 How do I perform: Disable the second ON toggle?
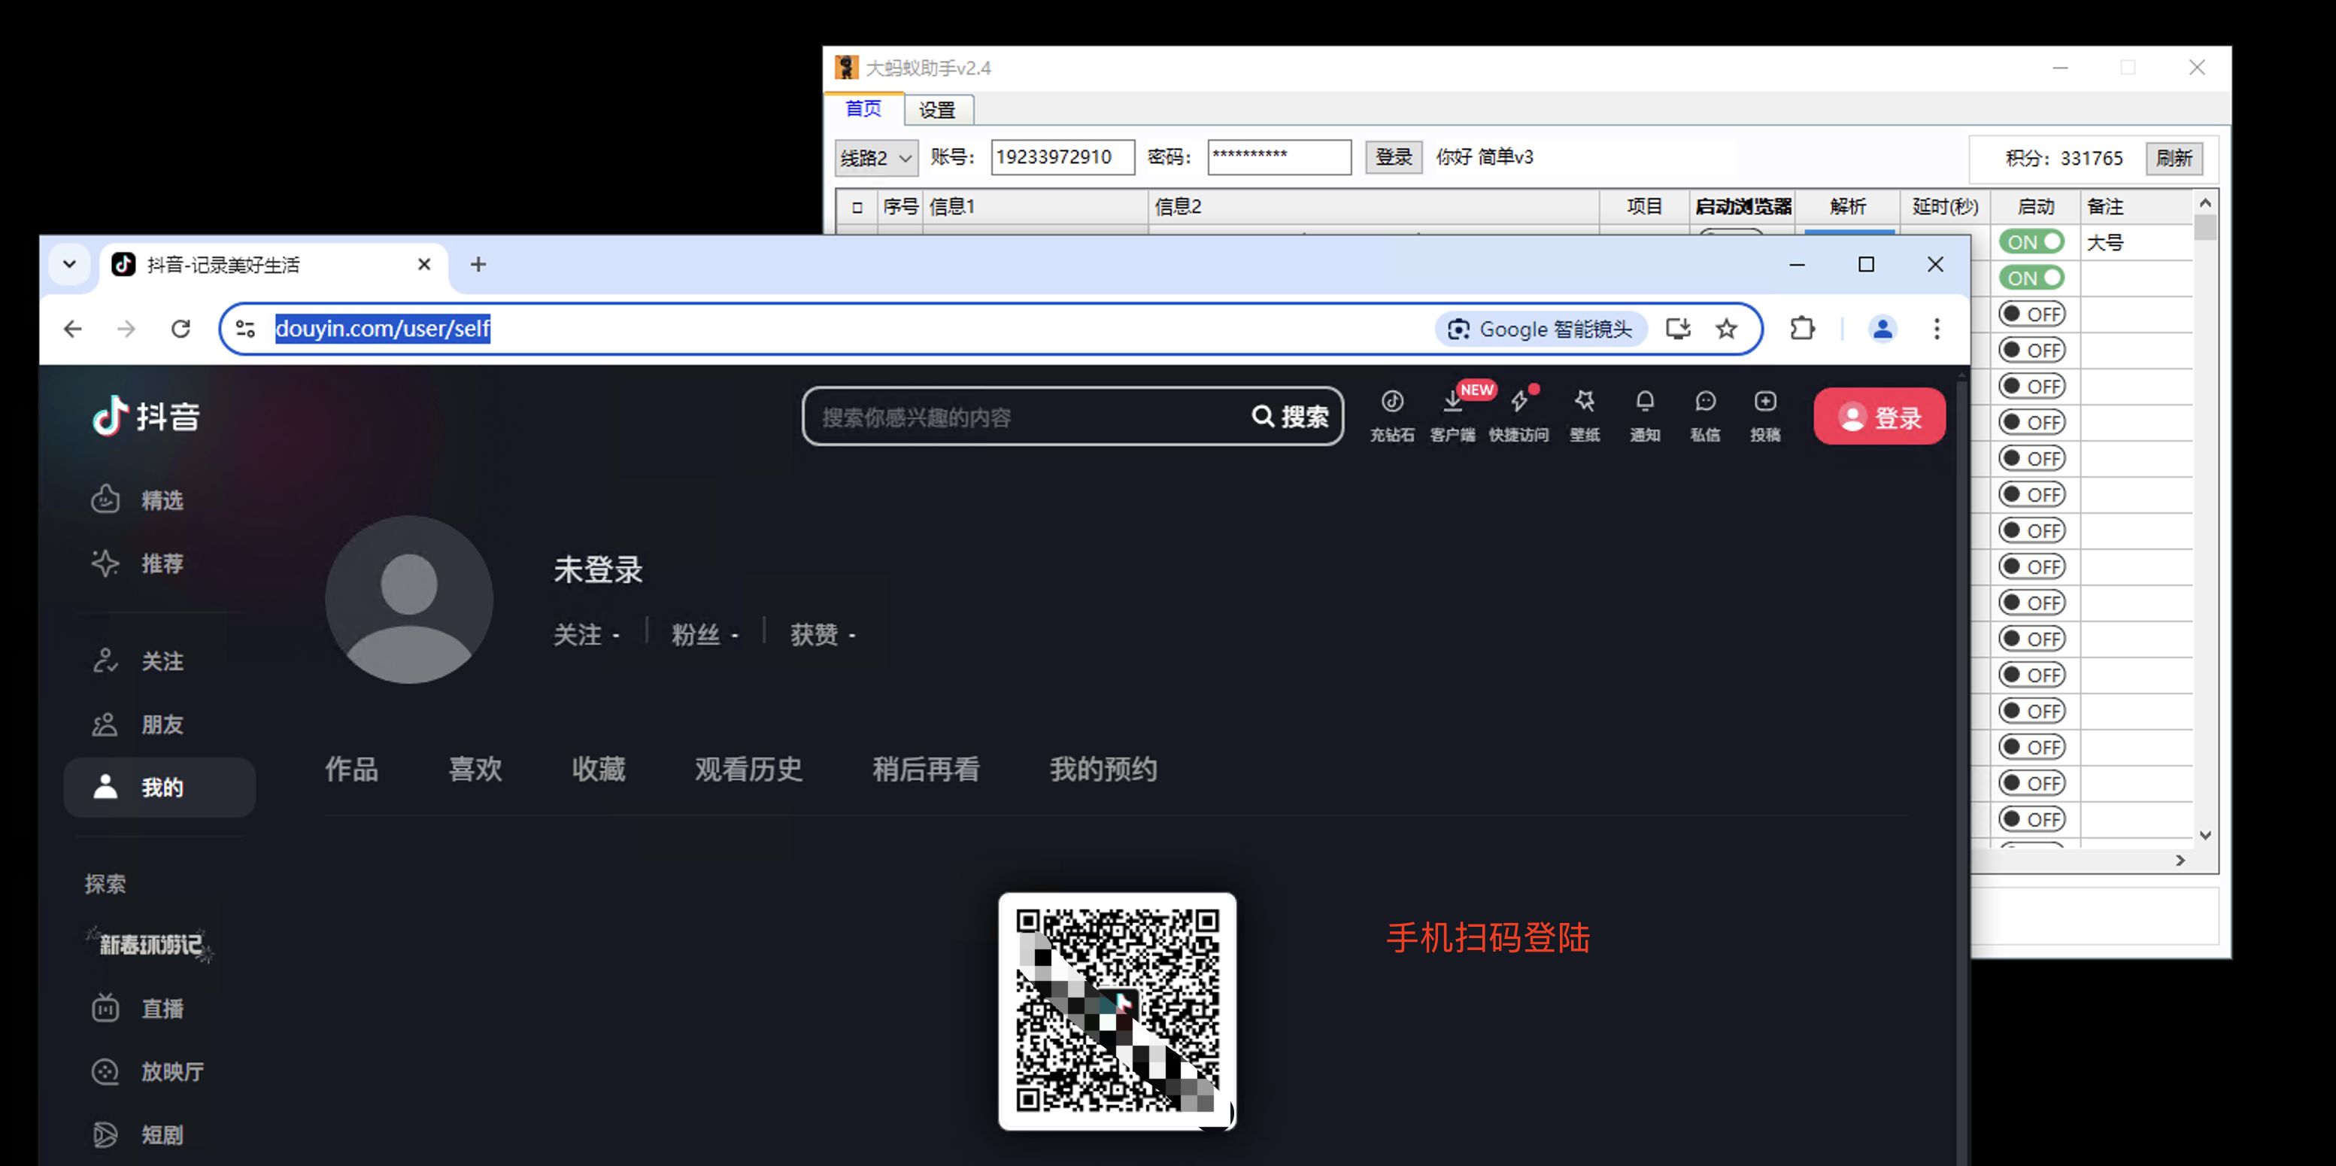[x=2031, y=278]
